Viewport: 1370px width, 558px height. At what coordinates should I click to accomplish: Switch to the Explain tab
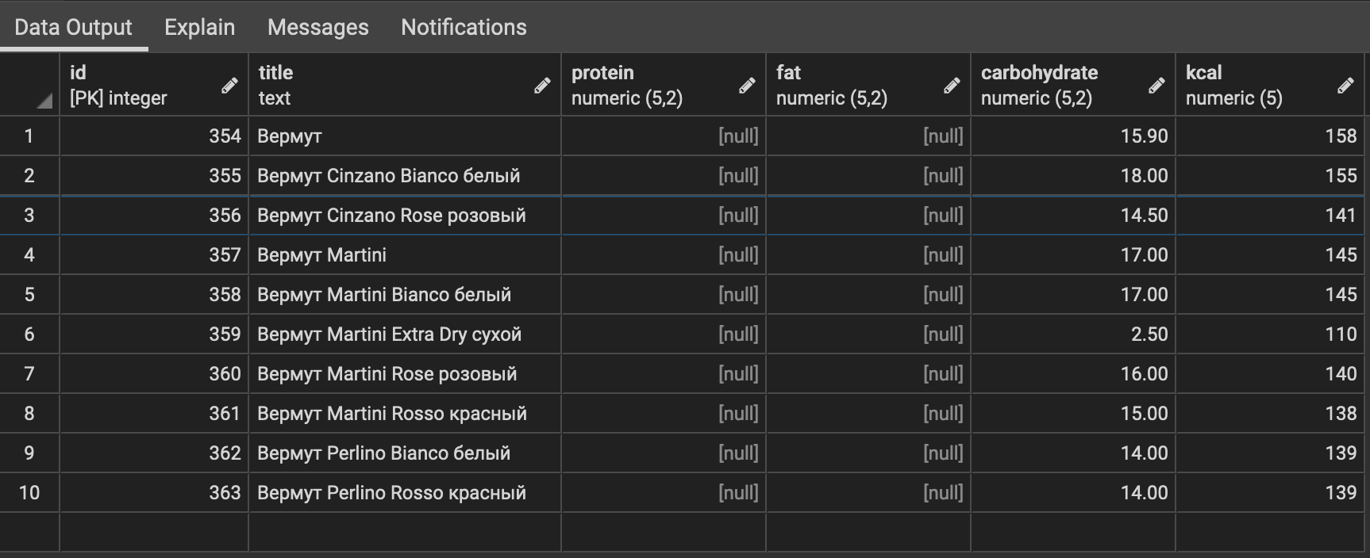tap(199, 27)
